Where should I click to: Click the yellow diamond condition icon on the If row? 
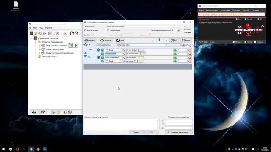pyautogui.click(x=86, y=45)
